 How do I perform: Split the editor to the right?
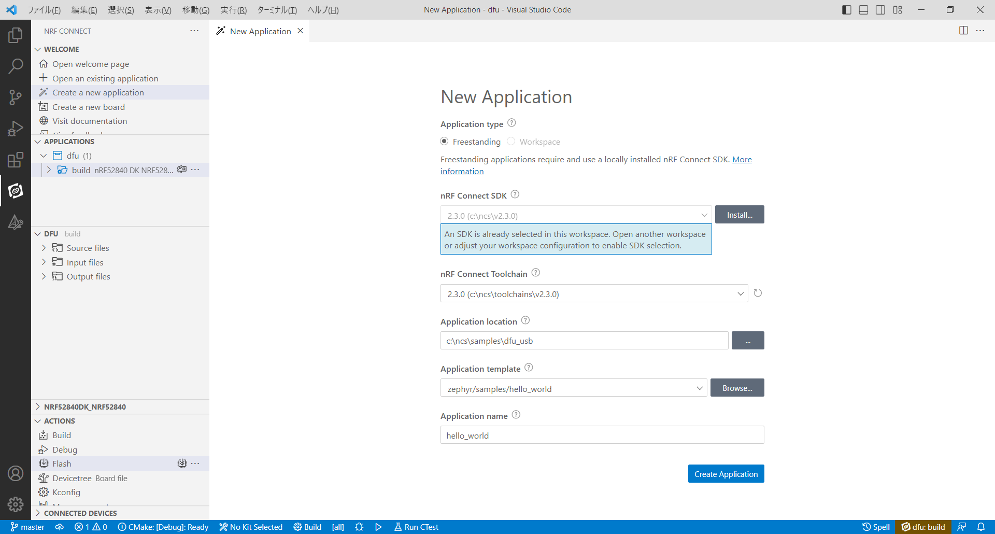coord(963,31)
